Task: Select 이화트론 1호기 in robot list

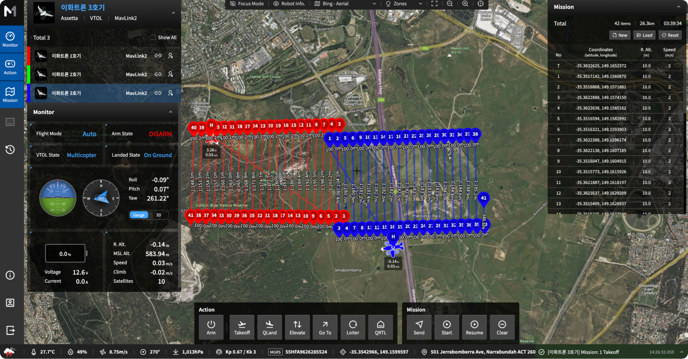Action: [x=104, y=56]
